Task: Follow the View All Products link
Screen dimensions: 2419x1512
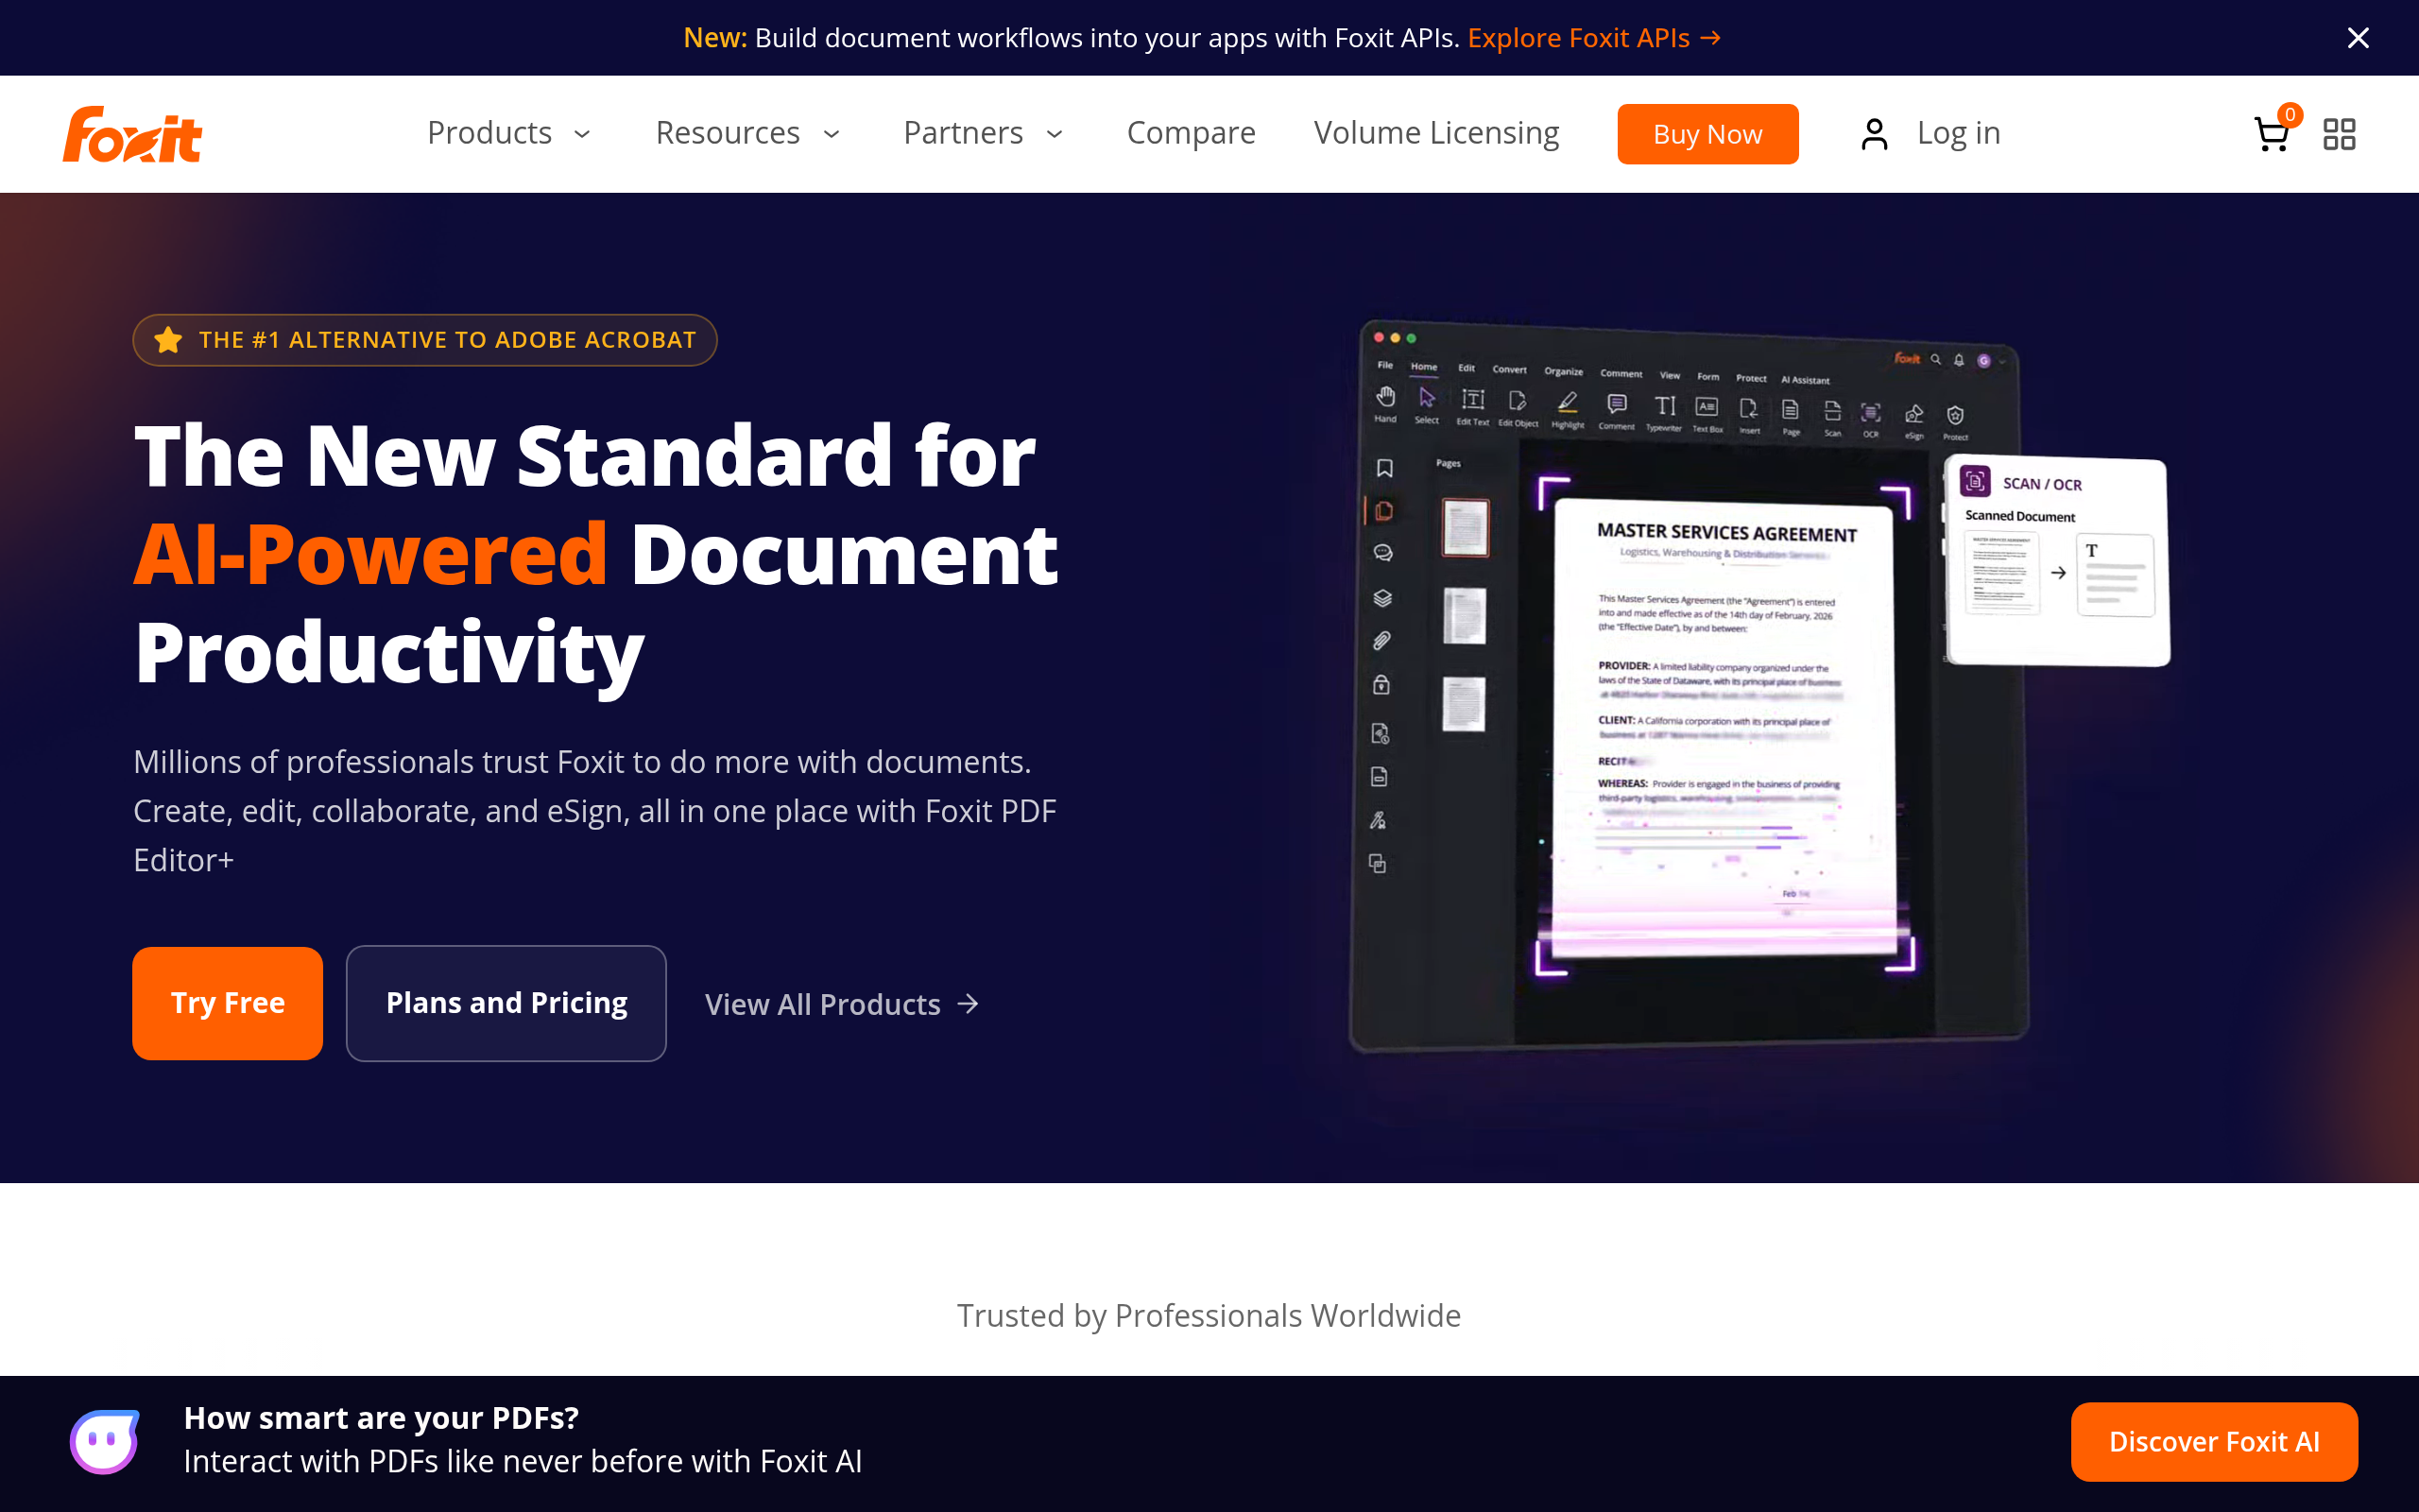Action: (x=842, y=1004)
